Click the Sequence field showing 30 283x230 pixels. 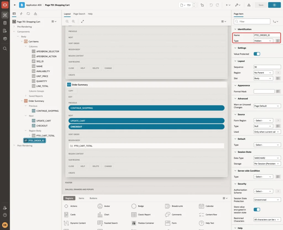[x=267, y=67]
